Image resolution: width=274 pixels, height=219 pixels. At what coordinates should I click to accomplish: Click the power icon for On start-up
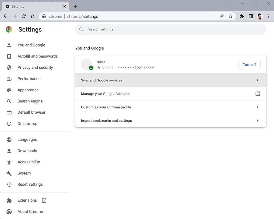tap(9, 124)
